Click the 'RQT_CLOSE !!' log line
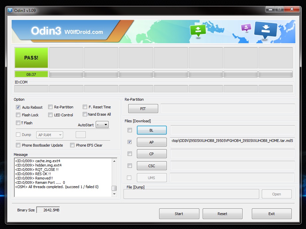Screen dimensions: 306x229 click(x=37, y=170)
